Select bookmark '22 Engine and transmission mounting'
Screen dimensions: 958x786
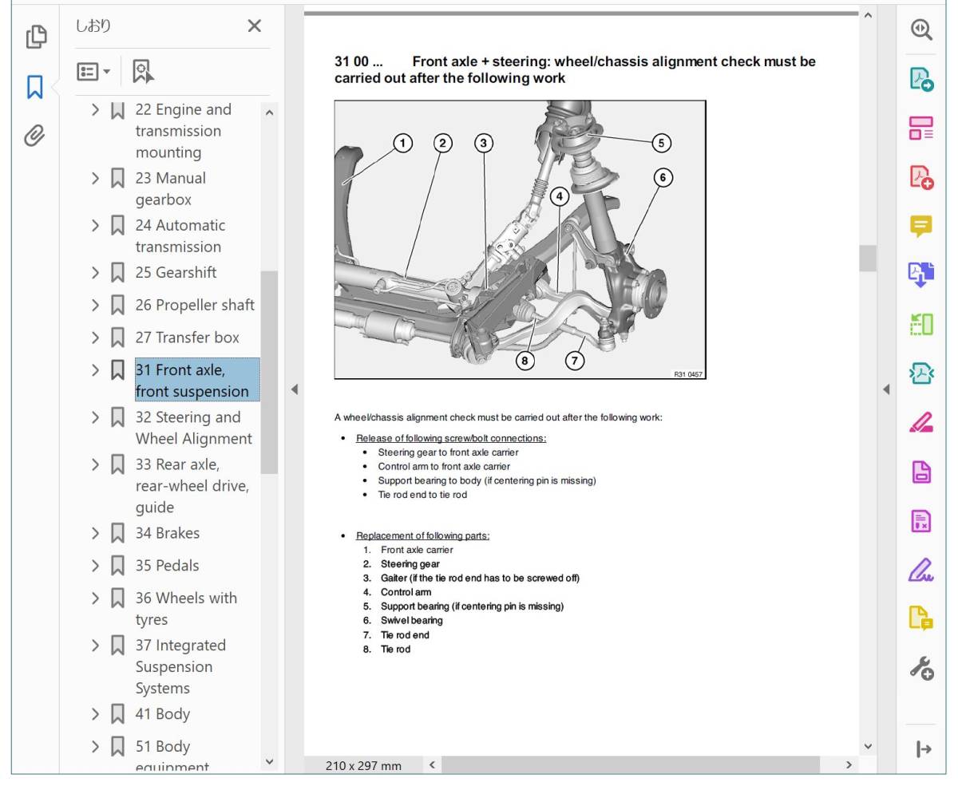pos(183,131)
